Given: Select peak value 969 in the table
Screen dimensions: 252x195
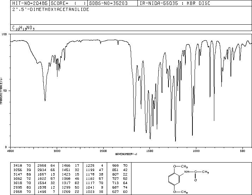Looking at the screenshot, I should point(115,165).
